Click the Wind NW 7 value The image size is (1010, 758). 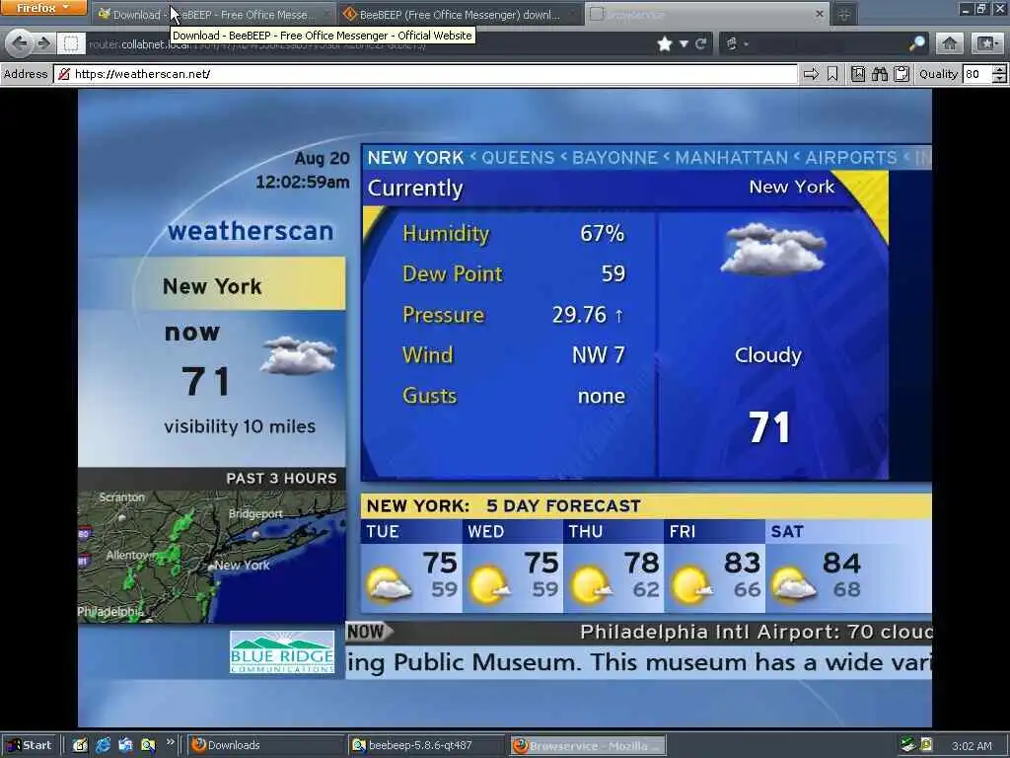[599, 355]
